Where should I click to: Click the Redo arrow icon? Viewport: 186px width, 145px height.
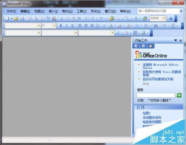101,19
